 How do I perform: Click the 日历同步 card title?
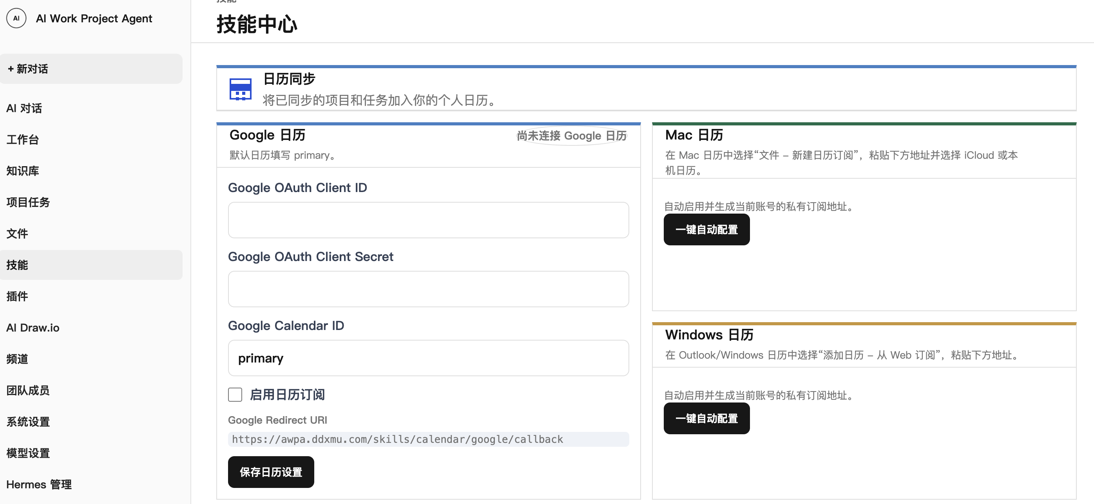(x=289, y=79)
